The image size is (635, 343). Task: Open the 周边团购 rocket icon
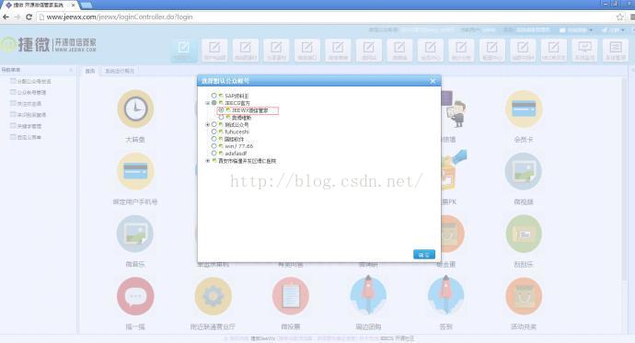pos(368,295)
